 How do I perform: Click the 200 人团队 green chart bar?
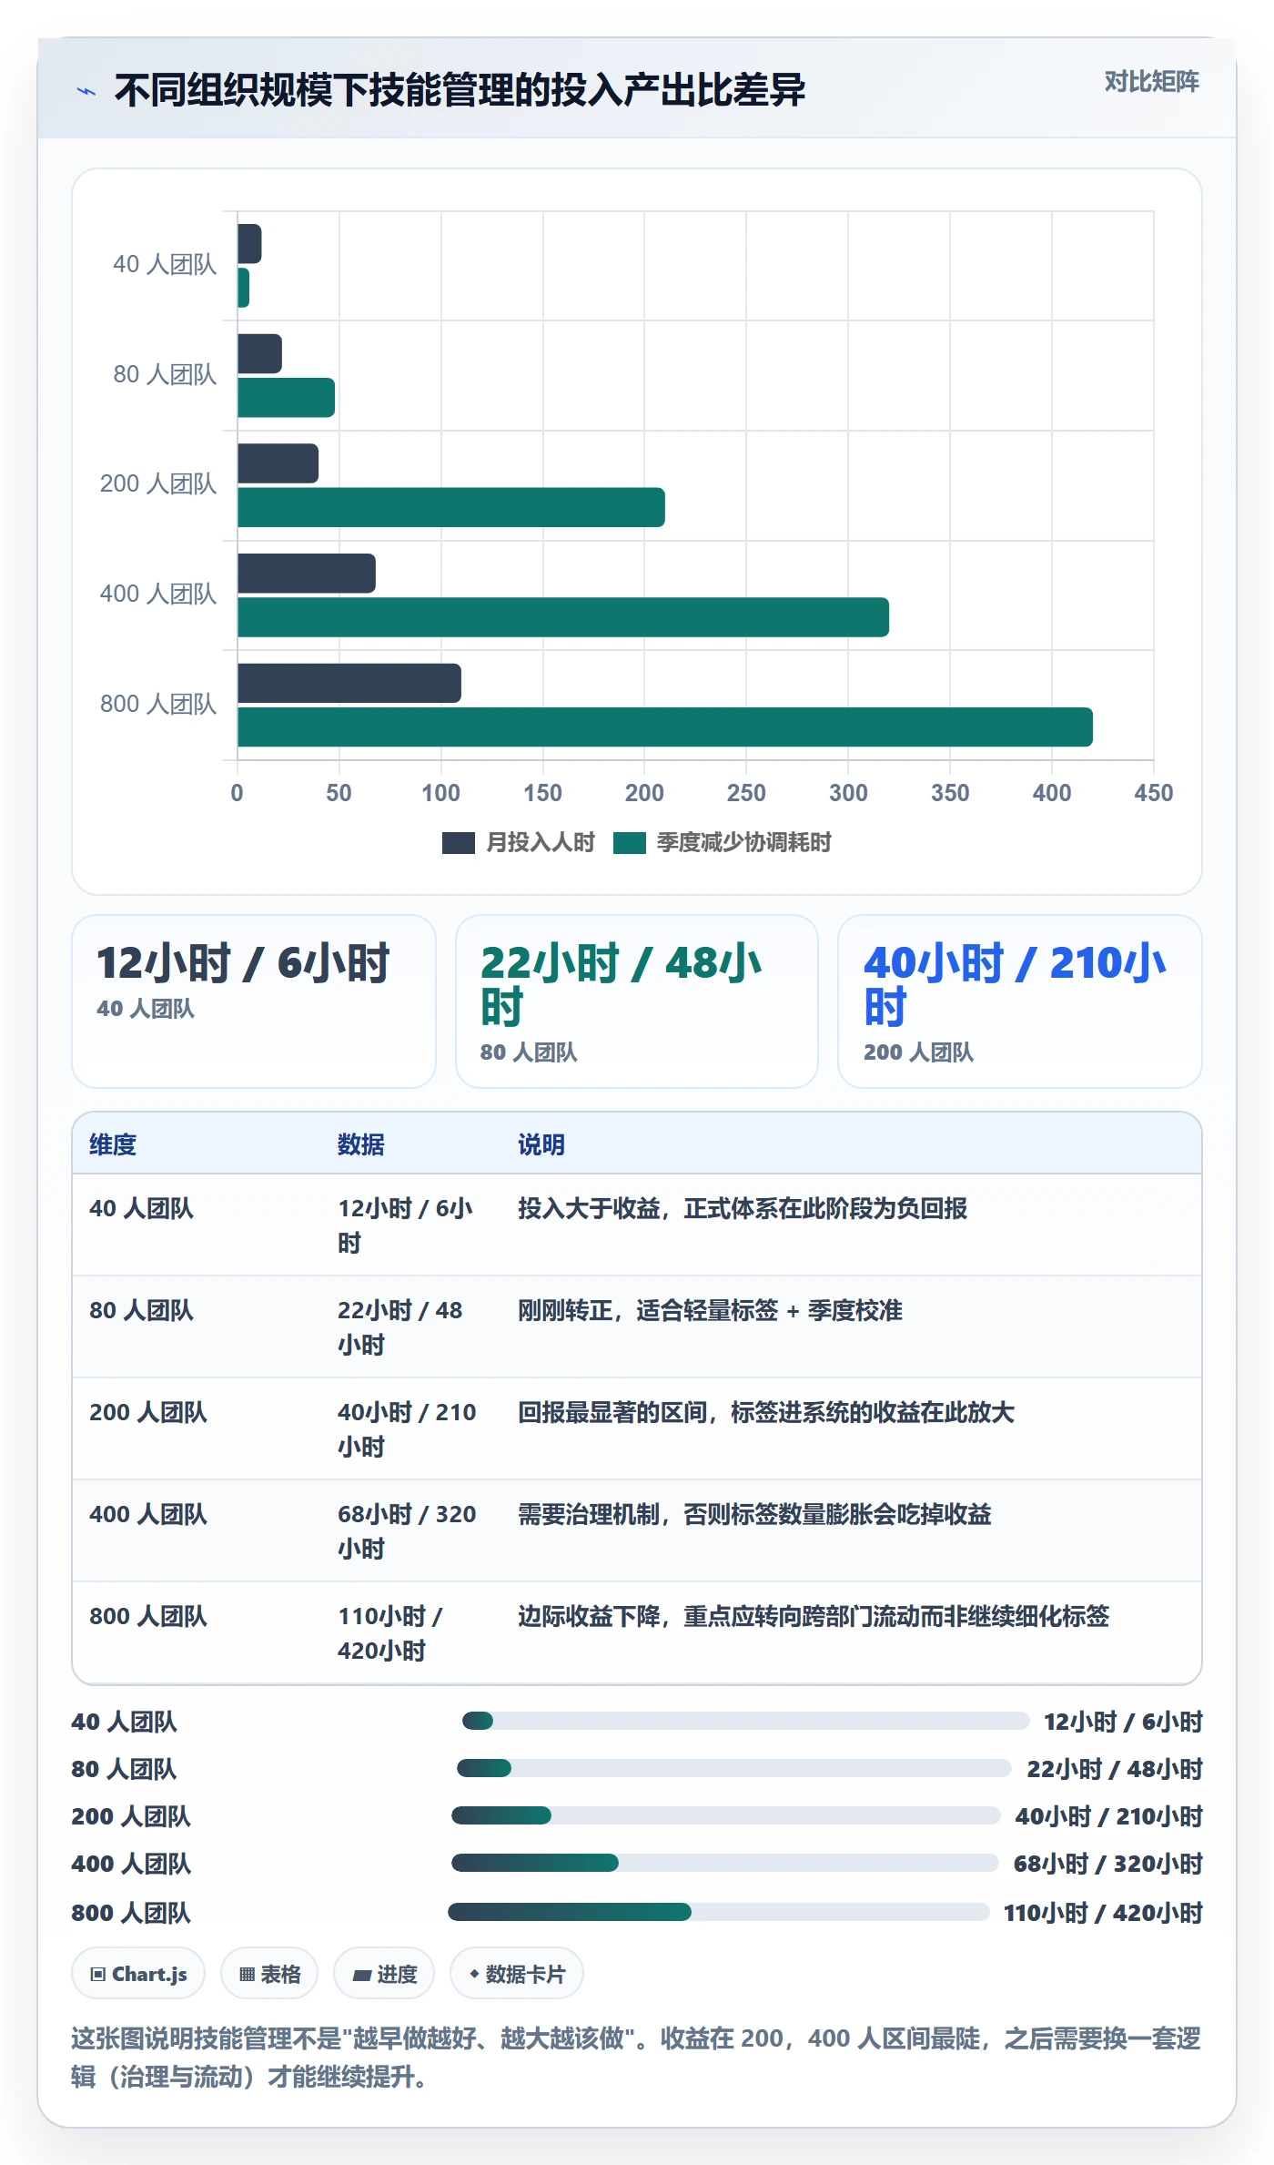[x=451, y=507]
